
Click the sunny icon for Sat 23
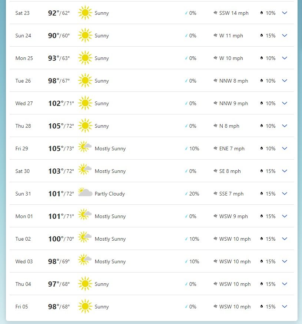(x=85, y=13)
